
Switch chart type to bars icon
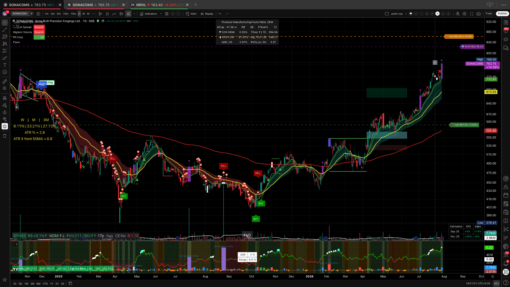click(x=107, y=14)
